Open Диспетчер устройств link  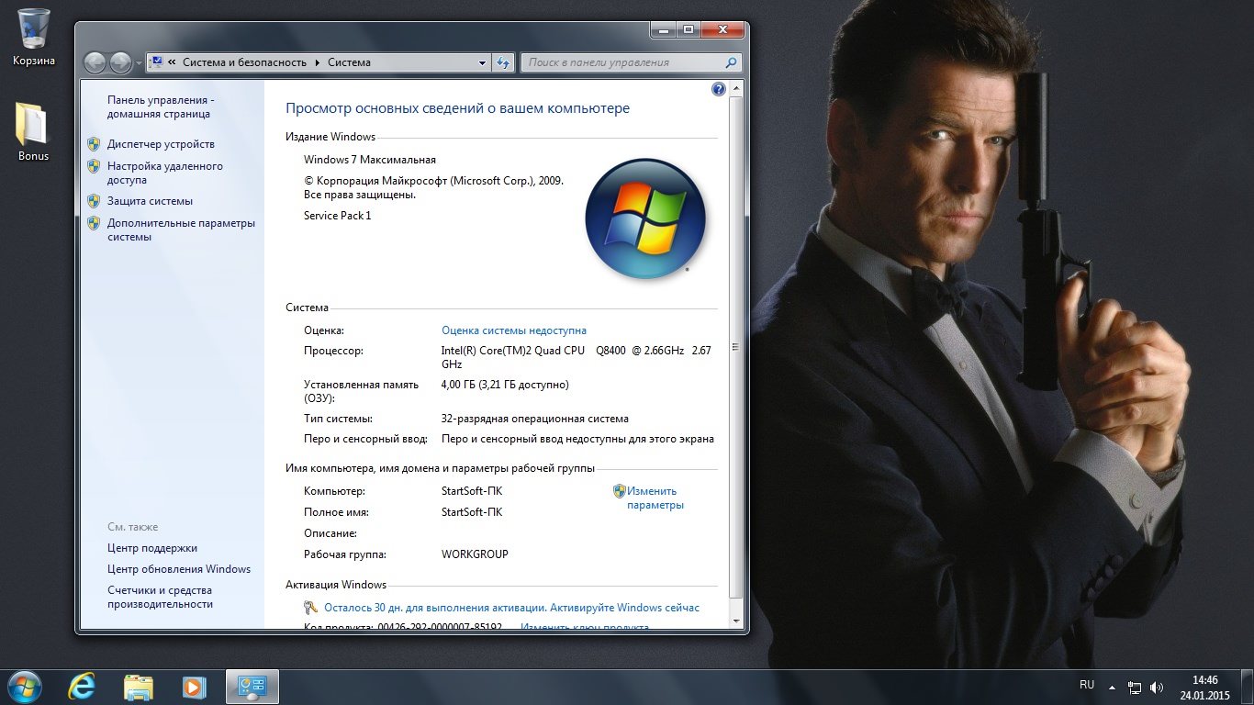click(x=161, y=144)
